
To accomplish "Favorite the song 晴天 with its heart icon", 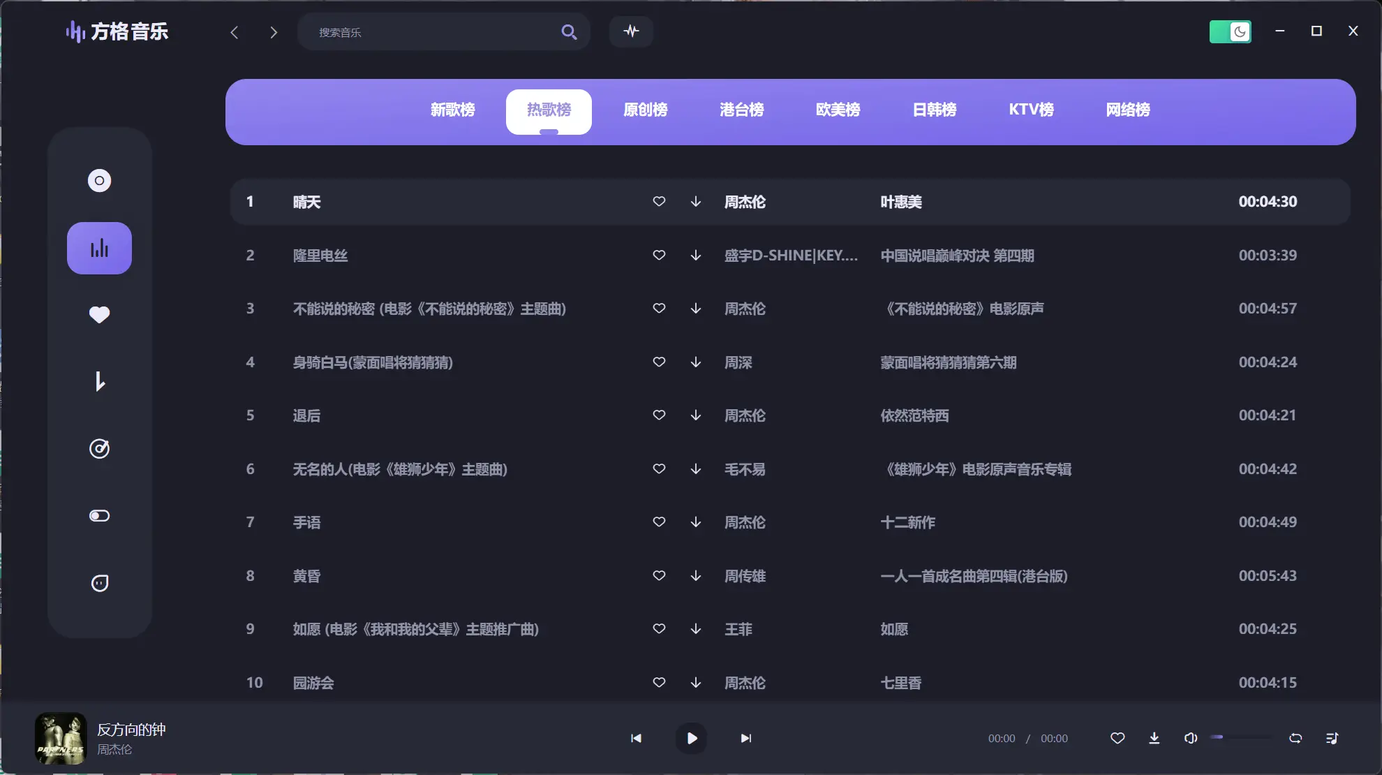I will [658, 201].
